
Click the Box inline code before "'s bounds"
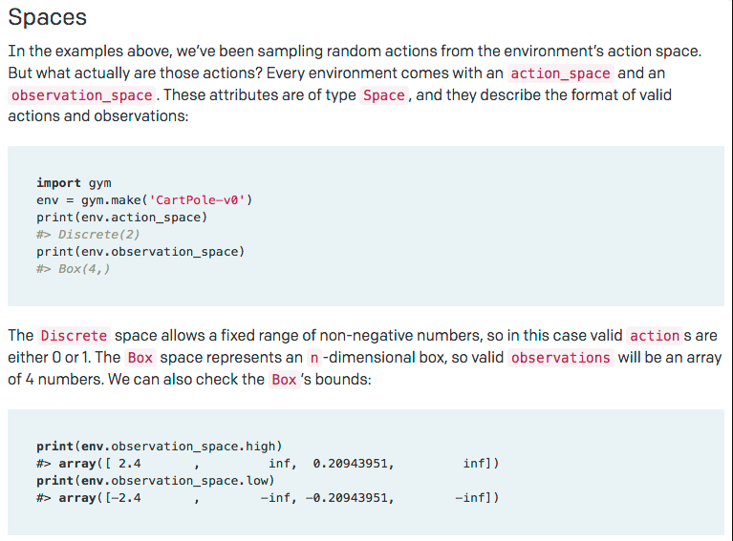pyautogui.click(x=284, y=380)
